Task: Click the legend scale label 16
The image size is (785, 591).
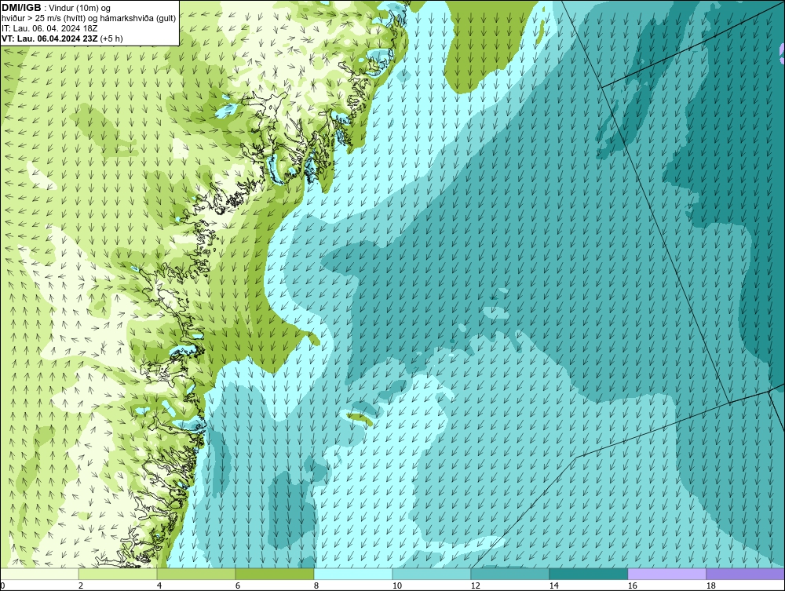Action: coord(632,586)
